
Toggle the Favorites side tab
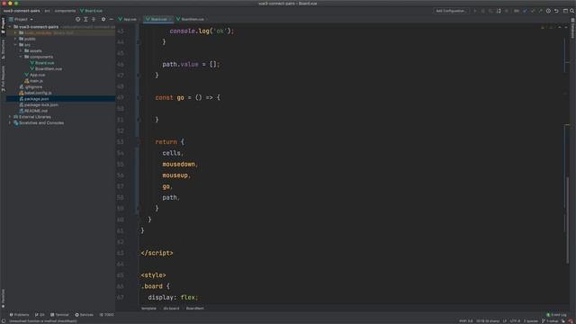3,298
